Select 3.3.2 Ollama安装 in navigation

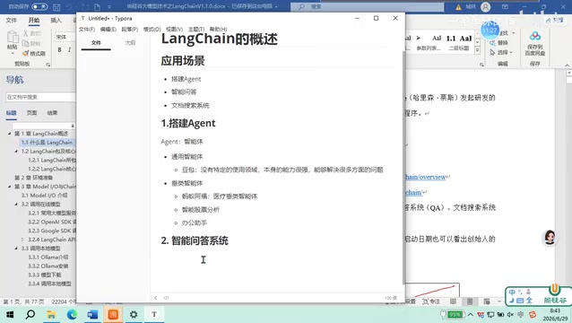point(48,266)
